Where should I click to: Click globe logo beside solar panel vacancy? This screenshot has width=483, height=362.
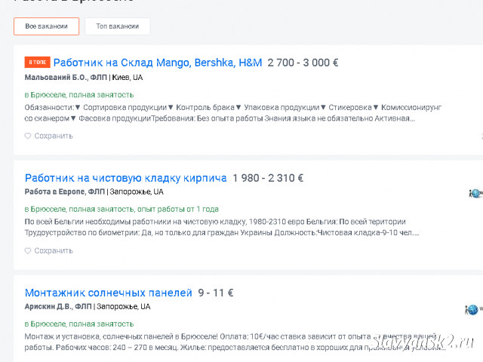coord(473,309)
